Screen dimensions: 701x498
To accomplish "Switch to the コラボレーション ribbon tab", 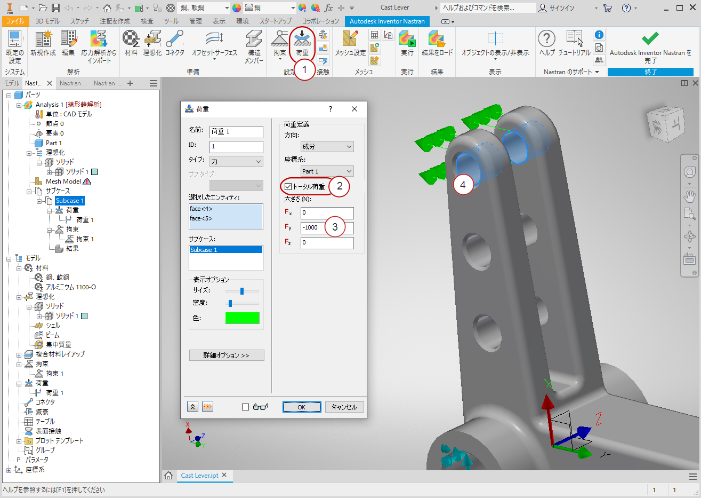I will click(x=320, y=21).
